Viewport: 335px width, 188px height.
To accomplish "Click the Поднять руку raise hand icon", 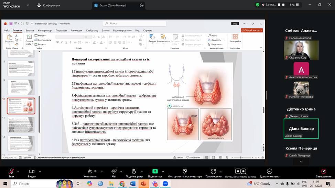I will point(134,171).
